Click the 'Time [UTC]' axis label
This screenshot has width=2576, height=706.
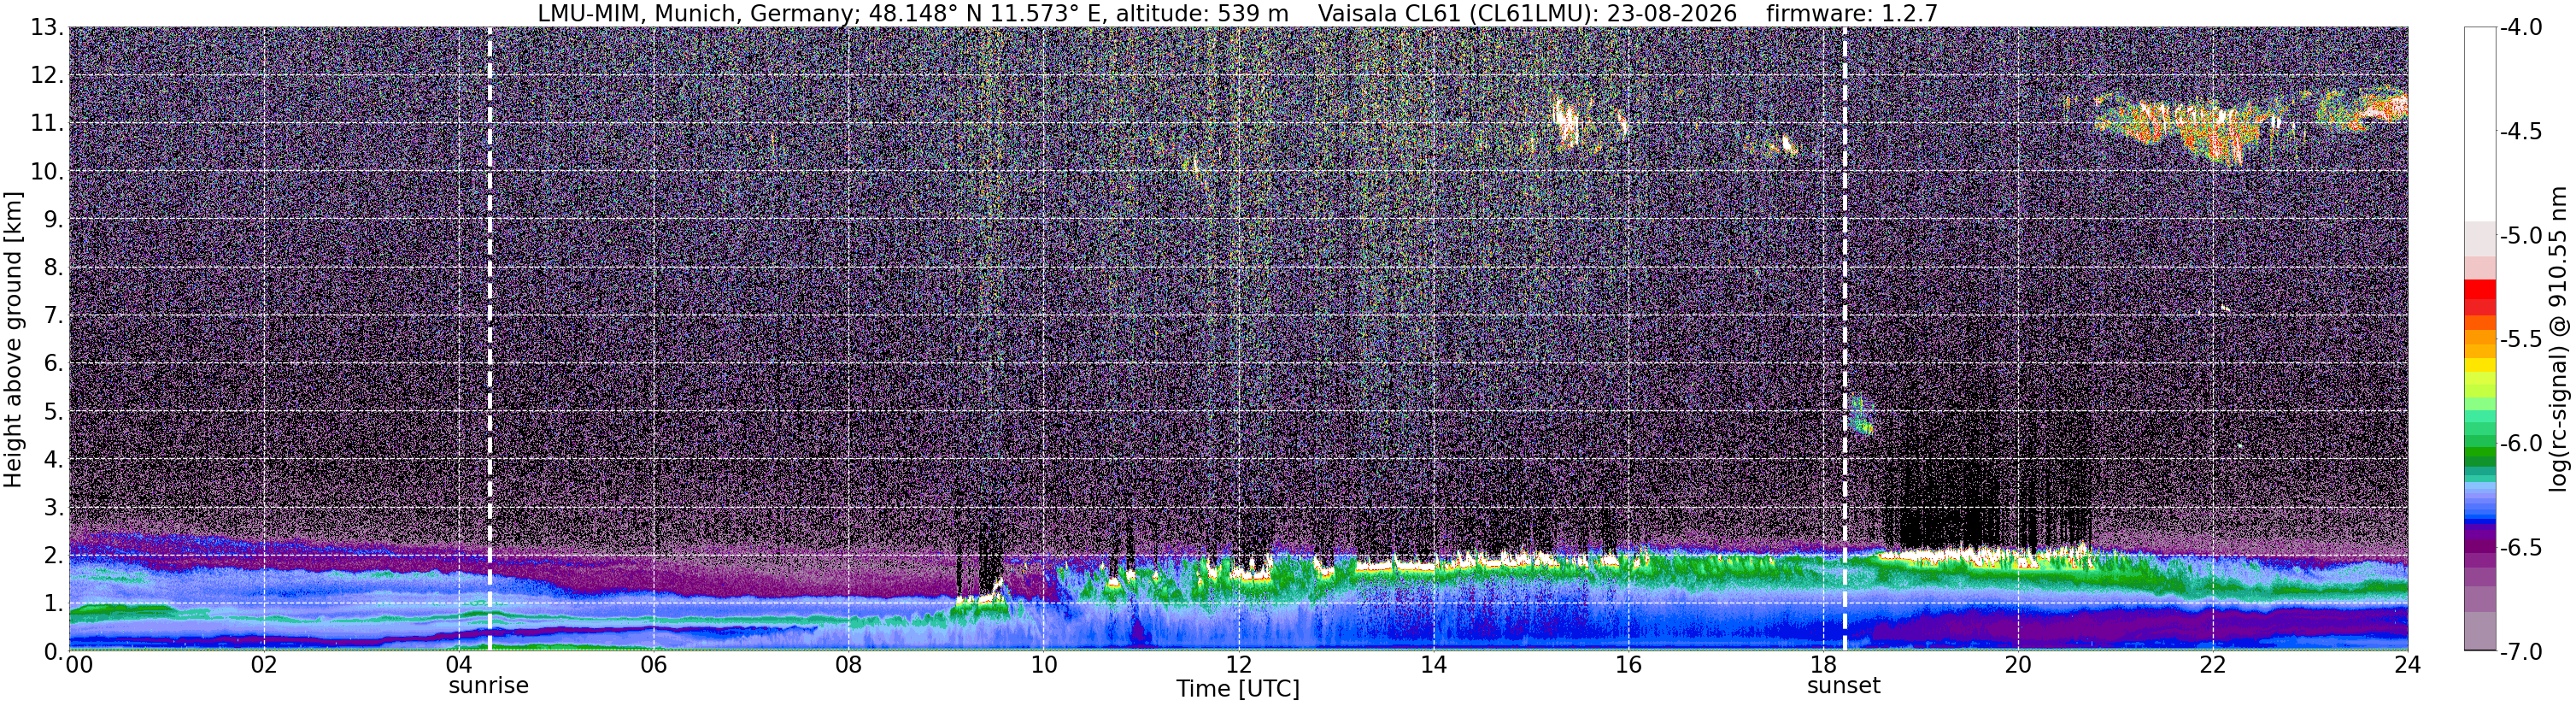pos(1238,689)
